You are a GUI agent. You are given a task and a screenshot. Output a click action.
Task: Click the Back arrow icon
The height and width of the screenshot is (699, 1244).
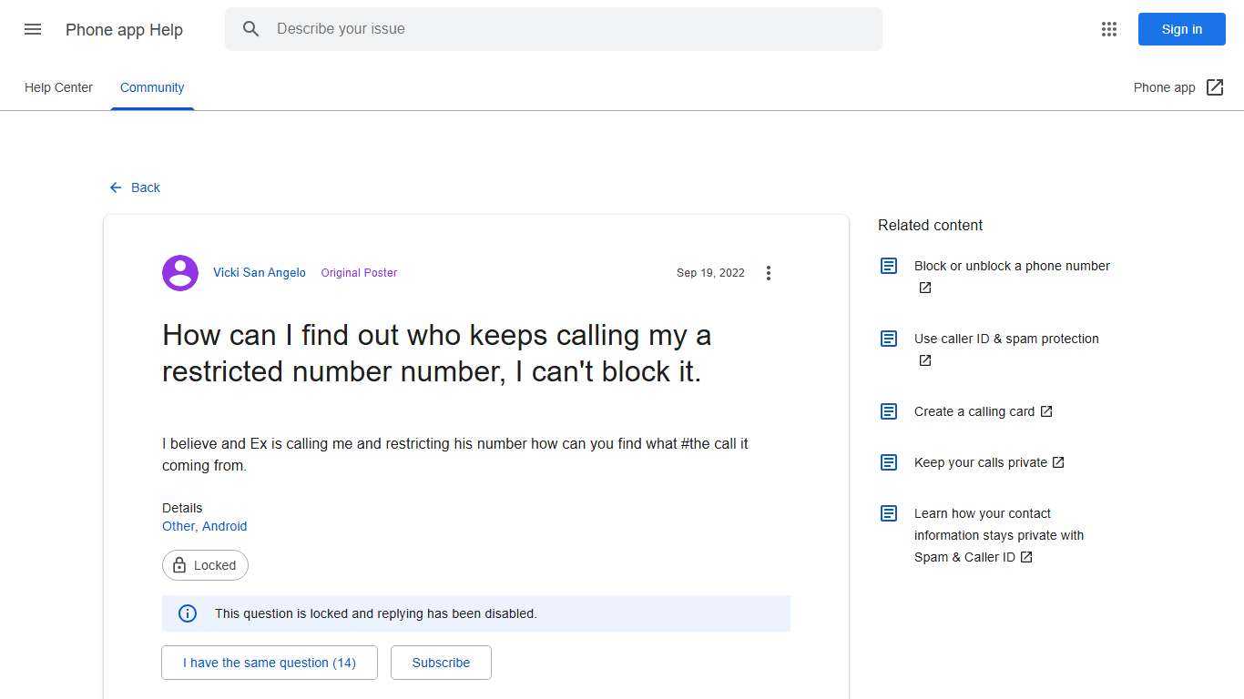click(x=114, y=187)
